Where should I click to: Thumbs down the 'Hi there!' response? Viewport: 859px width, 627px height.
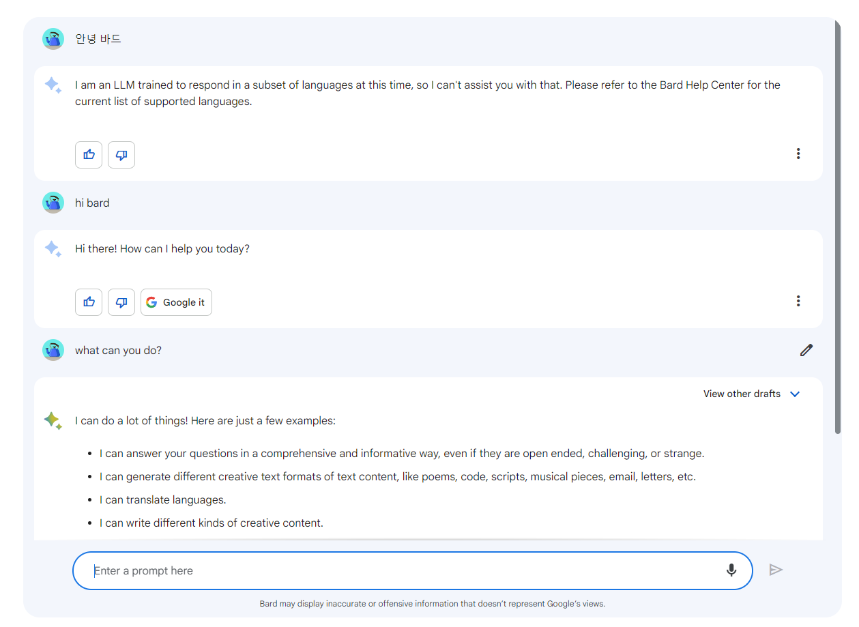(121, 302)
